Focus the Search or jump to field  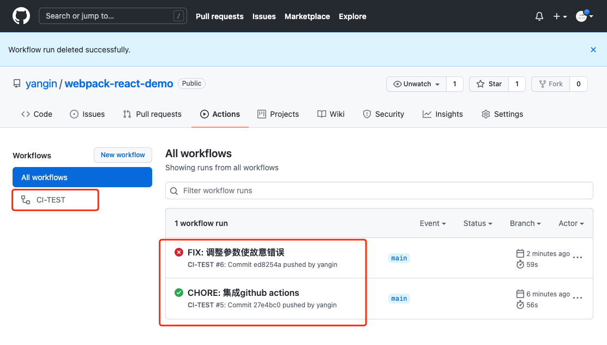pos(113,16)
